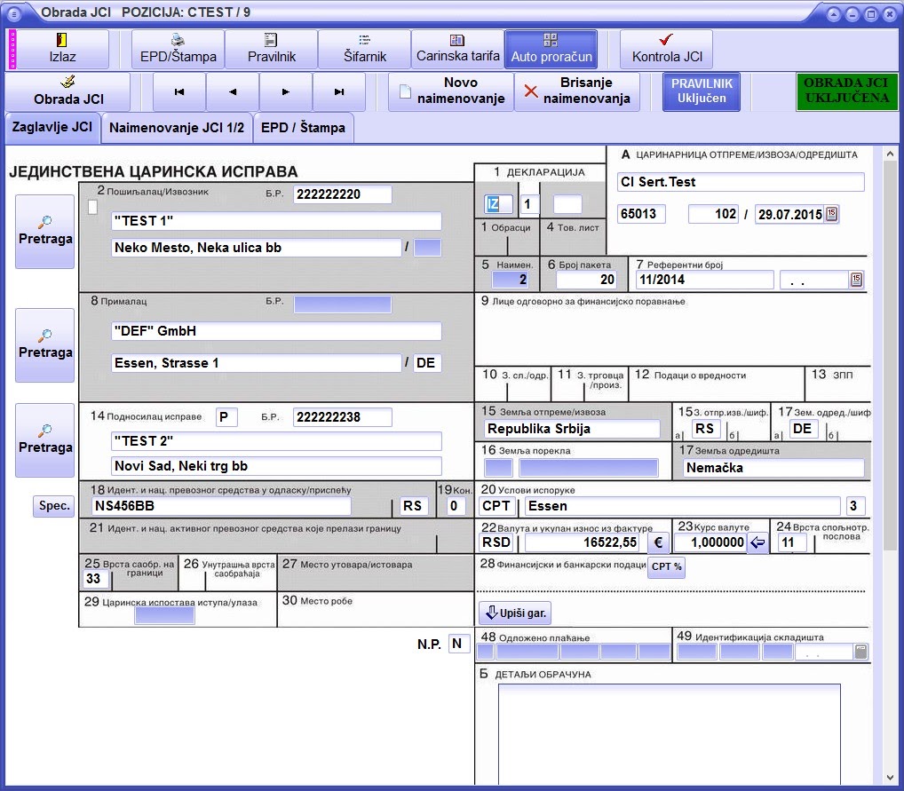Click the Izlaz exit button
The image size is (904, 791).
click(62, 50)
